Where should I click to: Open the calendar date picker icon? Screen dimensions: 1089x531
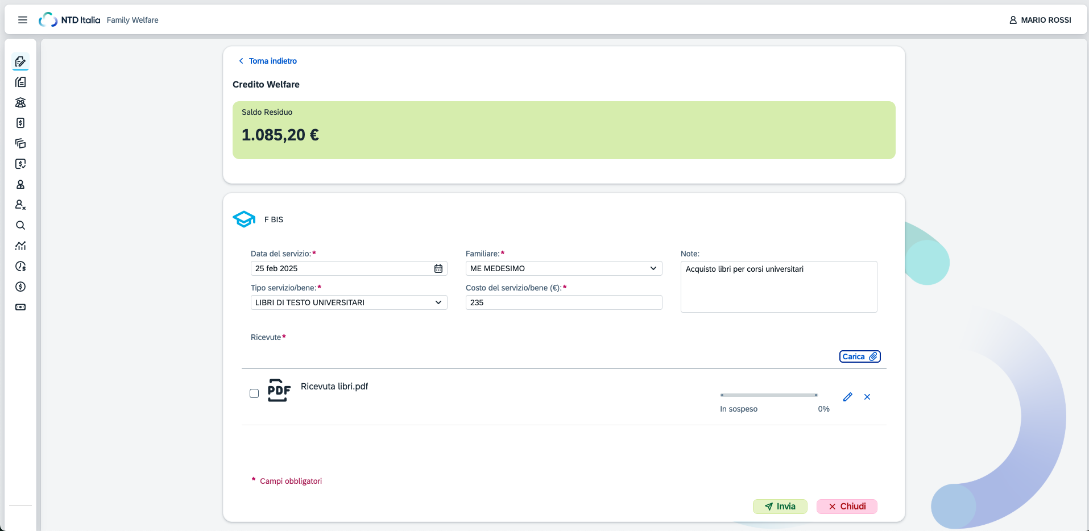tap(438, 268)
